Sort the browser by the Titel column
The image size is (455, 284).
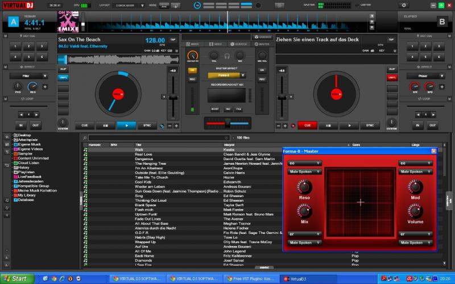138,145
